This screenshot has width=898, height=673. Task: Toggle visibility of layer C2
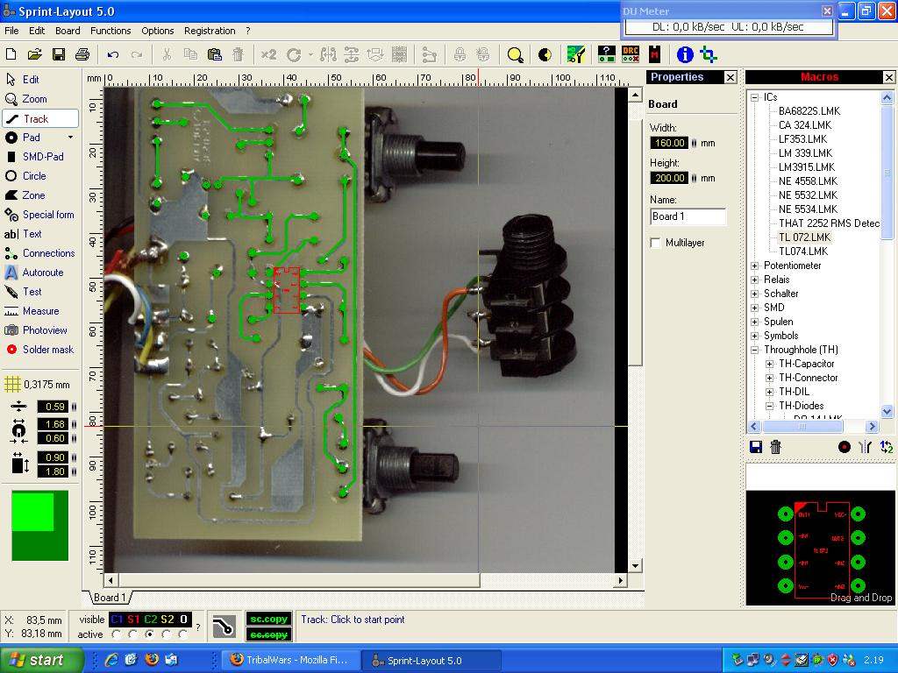click(x=150, y=620)
